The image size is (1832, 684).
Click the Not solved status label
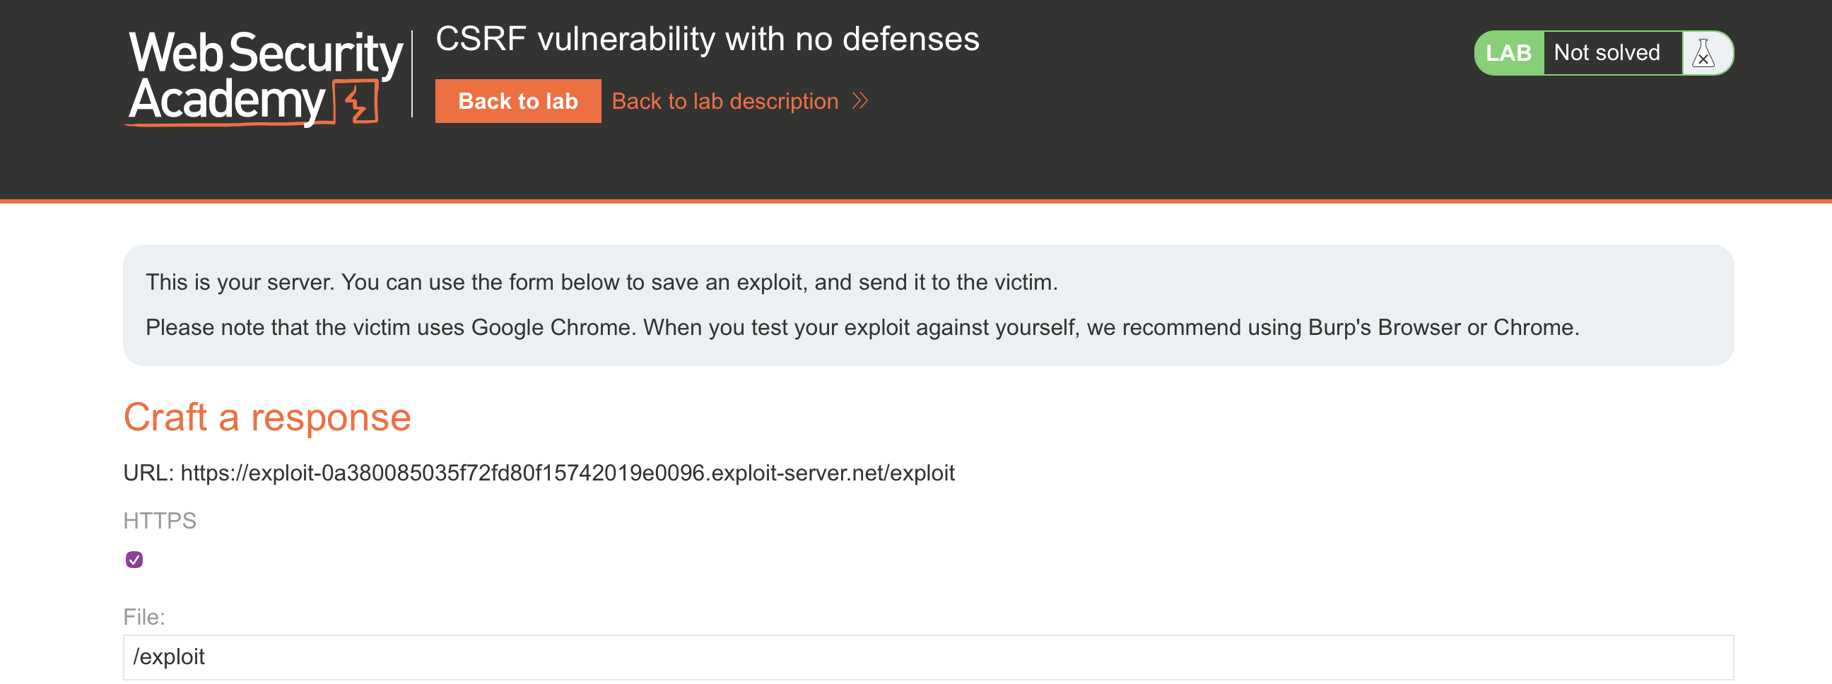[1607, 52]
